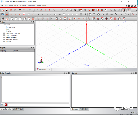The image size is (138, 115).
Task: Click the record macro button with the red dot
Action: (x=79, y=19)
